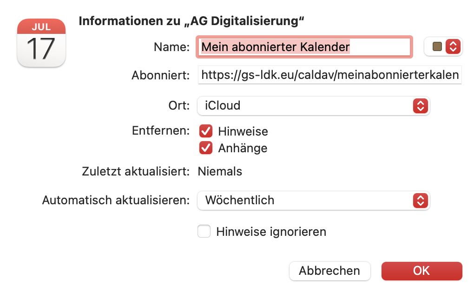Click the Entfernen label
Image resolution: width=474 pixels, height=292 pixels.
click(x=161, y=130)
